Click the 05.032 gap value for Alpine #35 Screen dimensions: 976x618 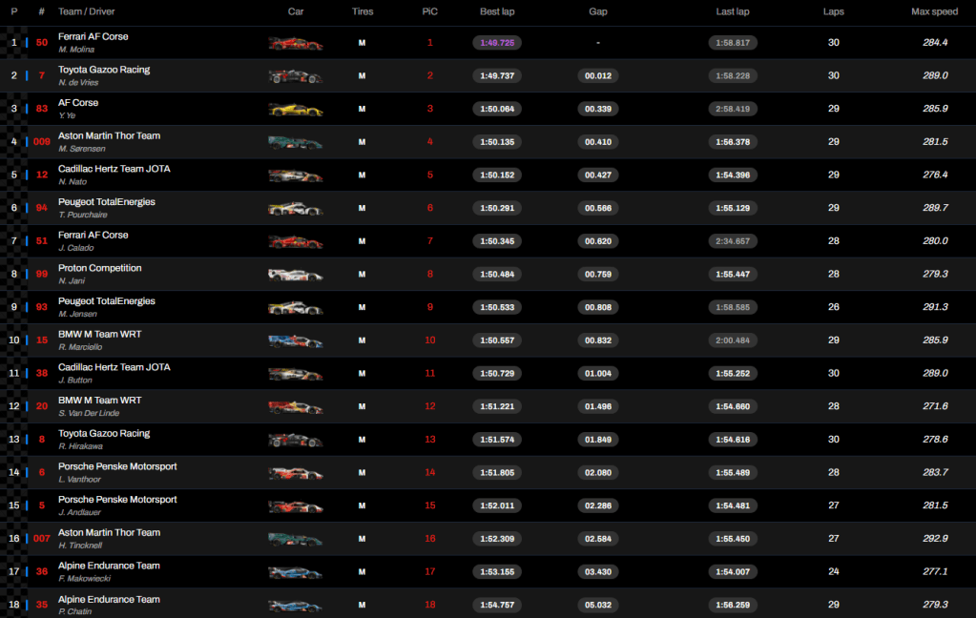pos(597,606)
